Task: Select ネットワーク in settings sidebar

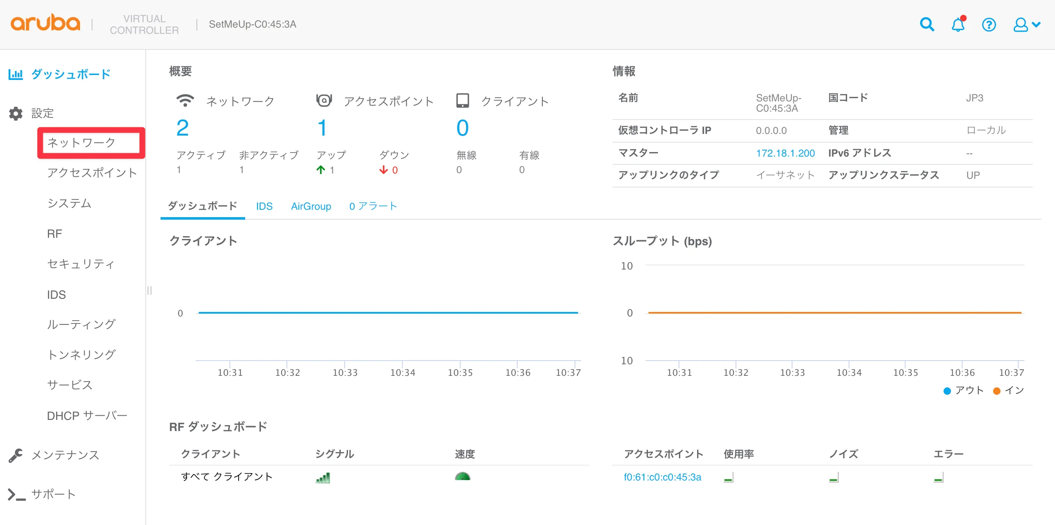Action: tap(81, 143)
